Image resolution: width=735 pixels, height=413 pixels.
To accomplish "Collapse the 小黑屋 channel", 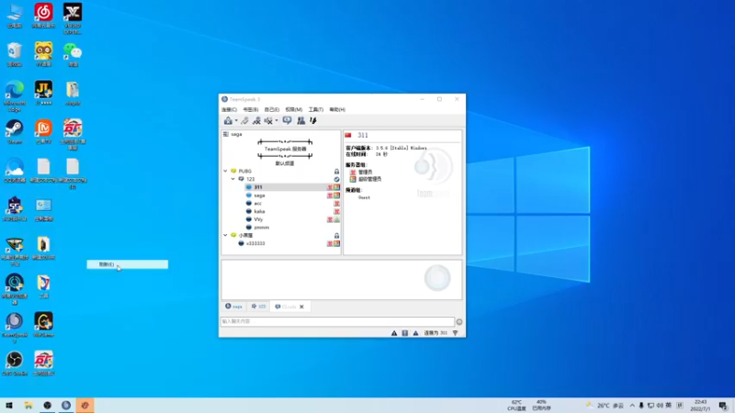I will [225, 235].
